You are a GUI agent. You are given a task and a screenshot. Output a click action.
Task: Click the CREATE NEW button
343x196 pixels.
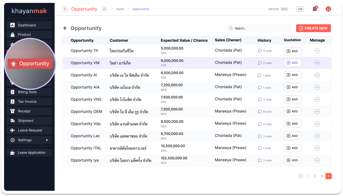[313, 28]
